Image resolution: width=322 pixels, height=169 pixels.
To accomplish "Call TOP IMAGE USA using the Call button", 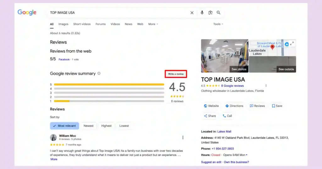I will [227, 116].
